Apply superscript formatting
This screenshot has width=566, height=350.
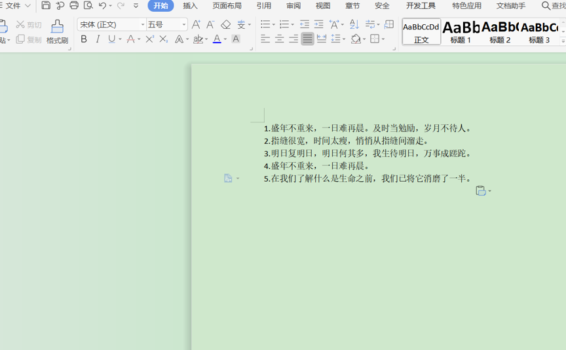point(149,39)
